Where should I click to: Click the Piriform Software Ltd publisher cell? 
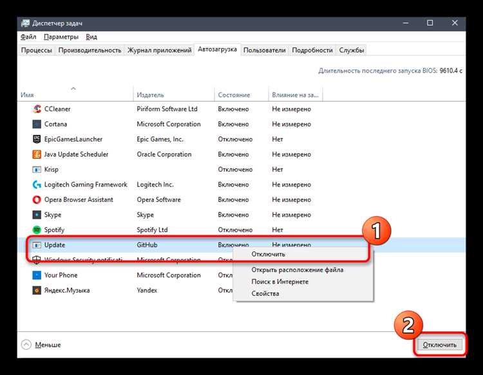[x=167, y=109]
